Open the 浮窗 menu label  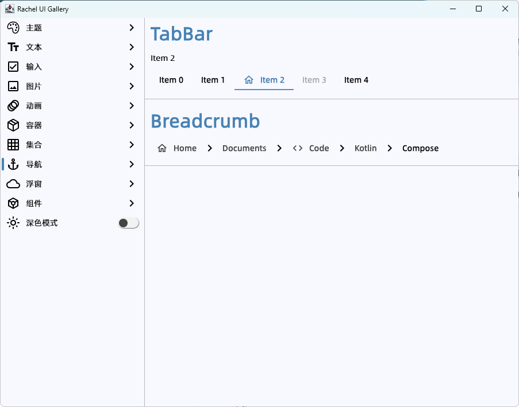[34, 184]
